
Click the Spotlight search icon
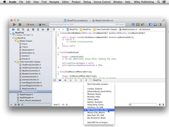coord(159,2)
